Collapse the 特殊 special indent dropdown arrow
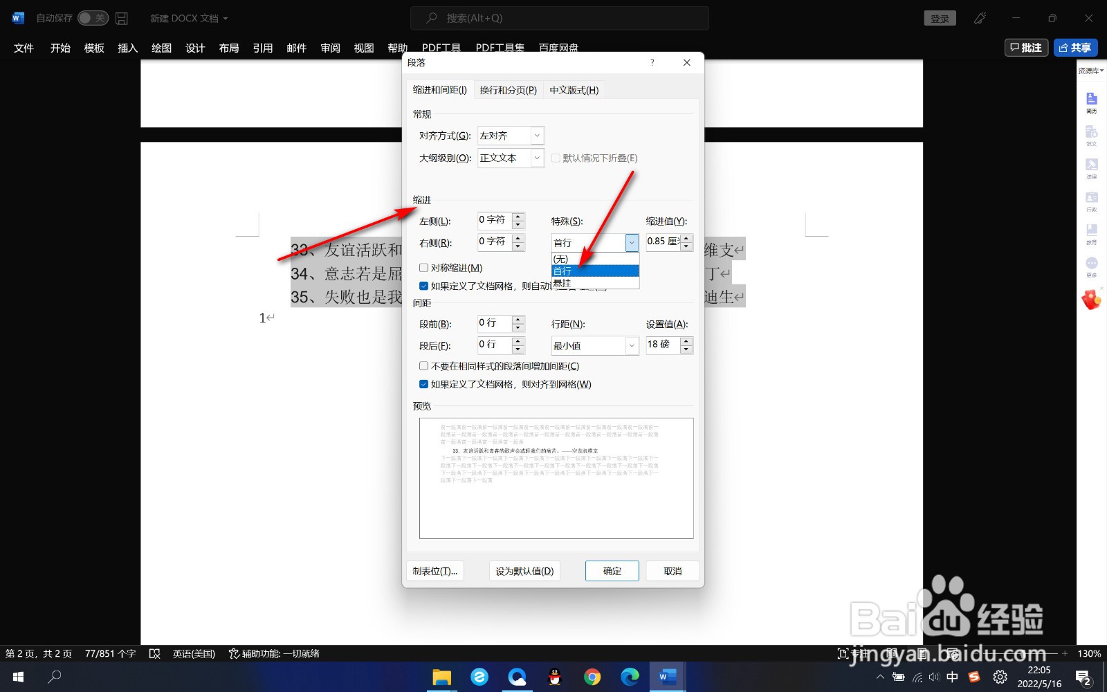The image size is (1107, 692). [632, 242]
